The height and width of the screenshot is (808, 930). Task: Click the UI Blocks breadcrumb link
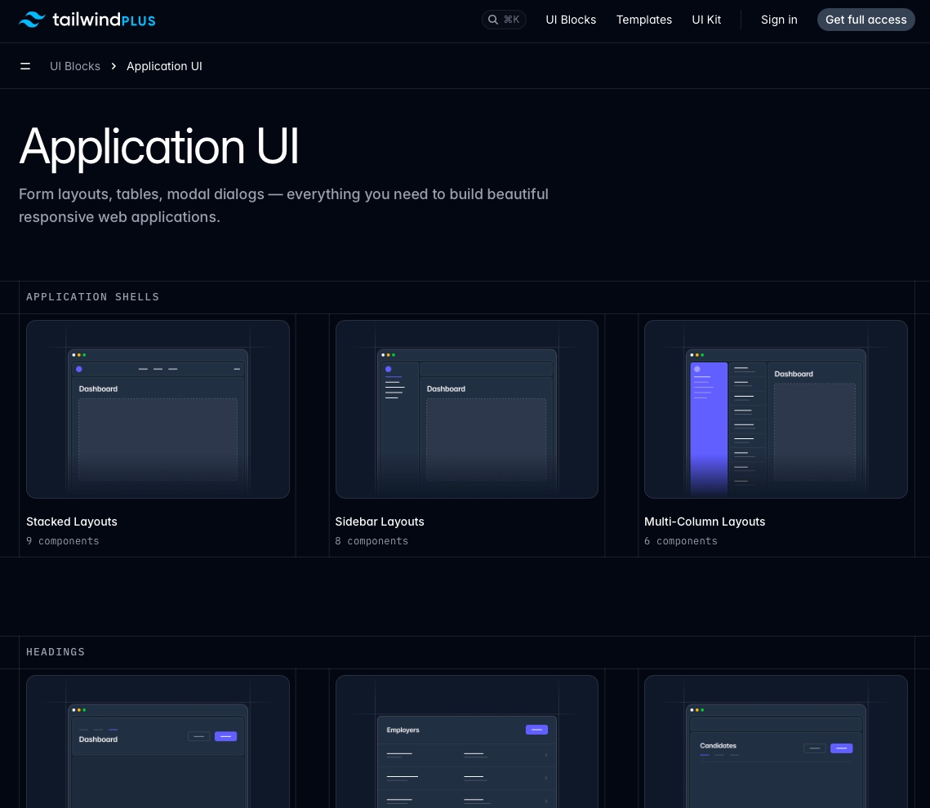pos(75,66)
